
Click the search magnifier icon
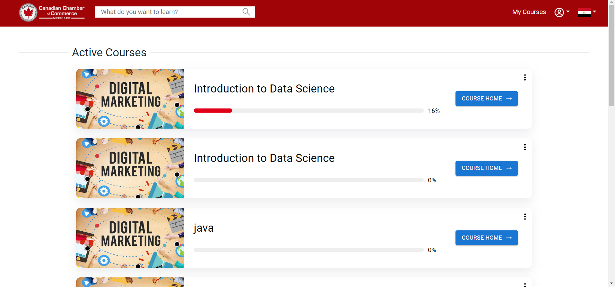pos(246,12)
